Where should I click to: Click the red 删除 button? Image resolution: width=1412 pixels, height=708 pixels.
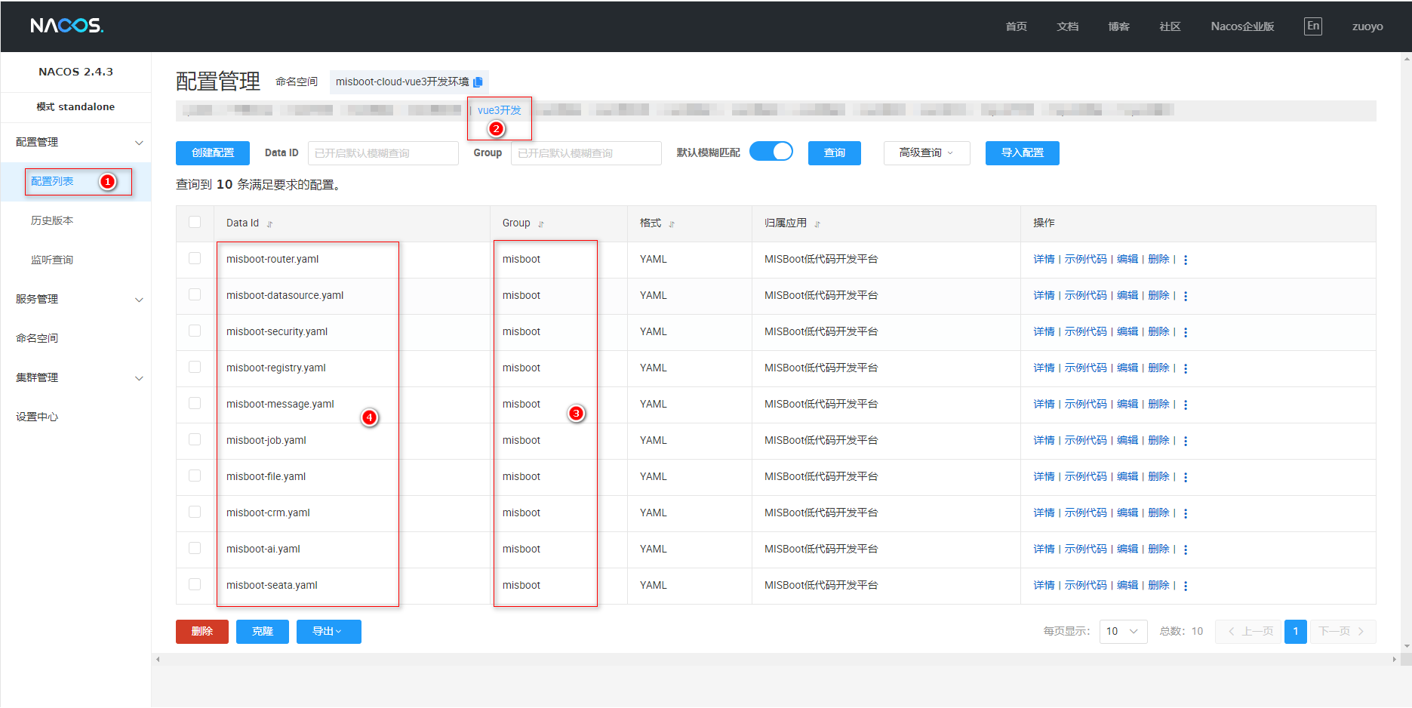[x=202, y=632]
